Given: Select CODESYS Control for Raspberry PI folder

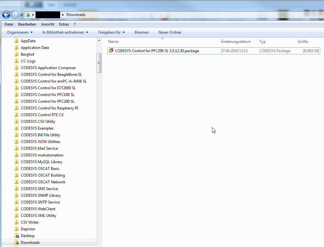Looking at the screenshot, I should point(49,108).
